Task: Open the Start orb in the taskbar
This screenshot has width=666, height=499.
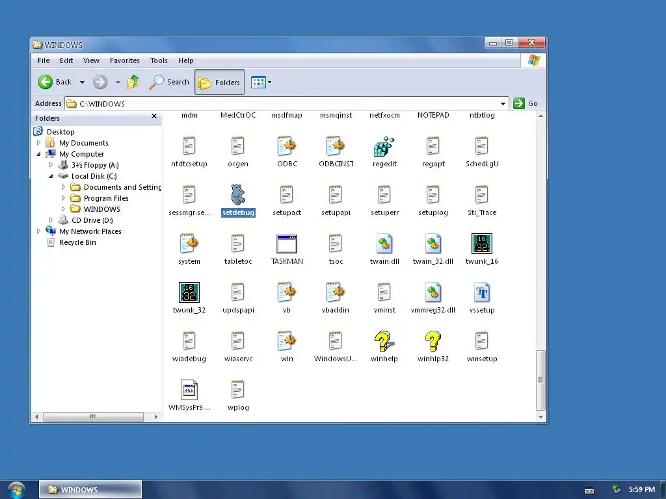Action: tap(16, 490)
